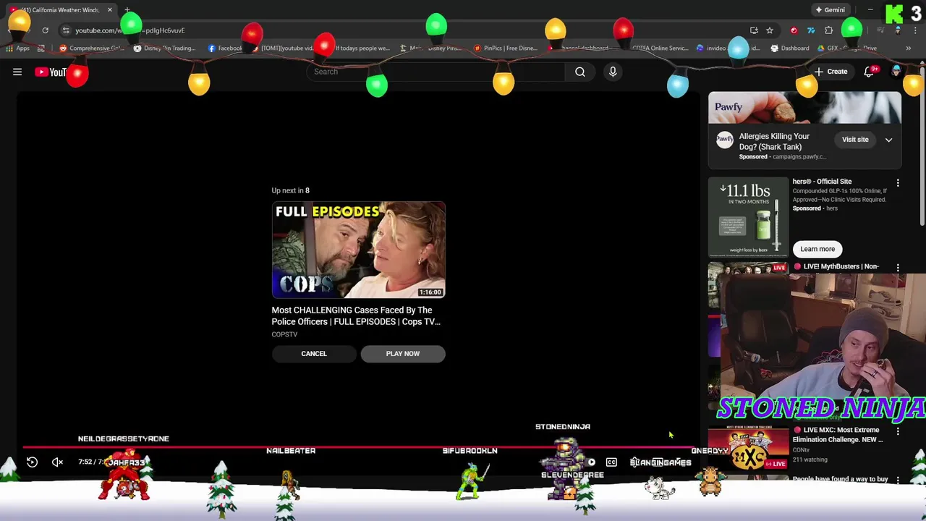Click PLAY NOW for the next video
The image size is (926, 521).
(x=403, y=354)
